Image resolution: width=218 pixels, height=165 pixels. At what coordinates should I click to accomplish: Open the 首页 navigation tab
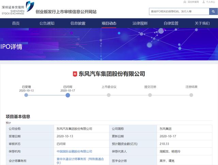(16, 24)
